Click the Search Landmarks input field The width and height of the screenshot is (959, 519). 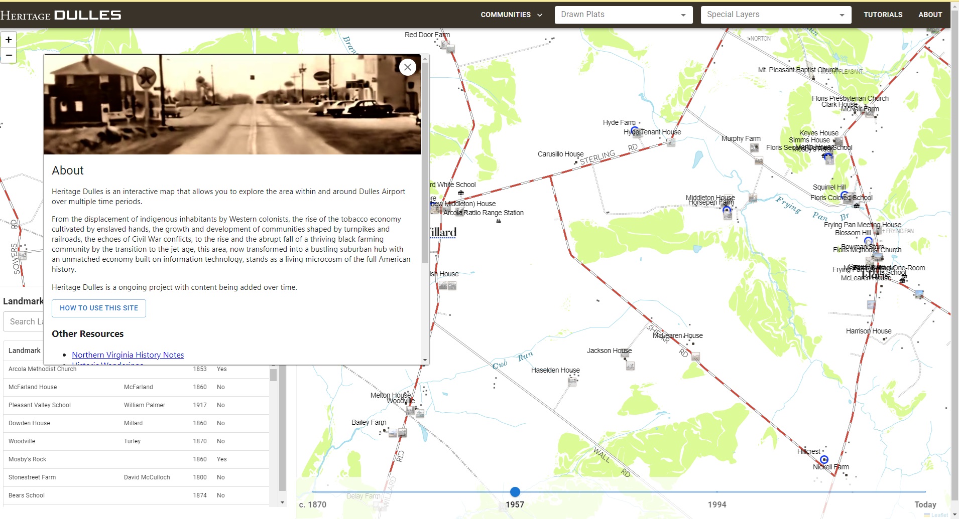pyautogui.click(x=24, y=322)
